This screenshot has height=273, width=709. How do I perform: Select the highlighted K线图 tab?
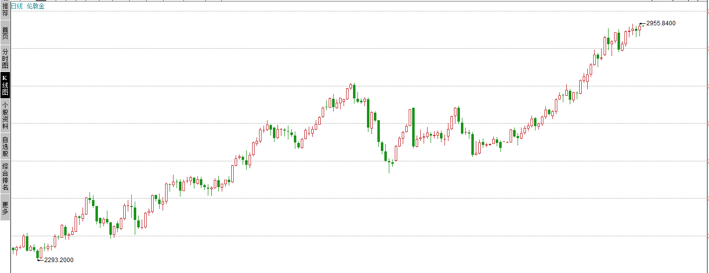click(5, 85)
